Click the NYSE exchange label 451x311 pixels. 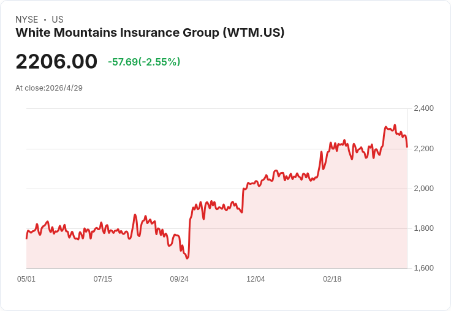[x=26, y=19]
